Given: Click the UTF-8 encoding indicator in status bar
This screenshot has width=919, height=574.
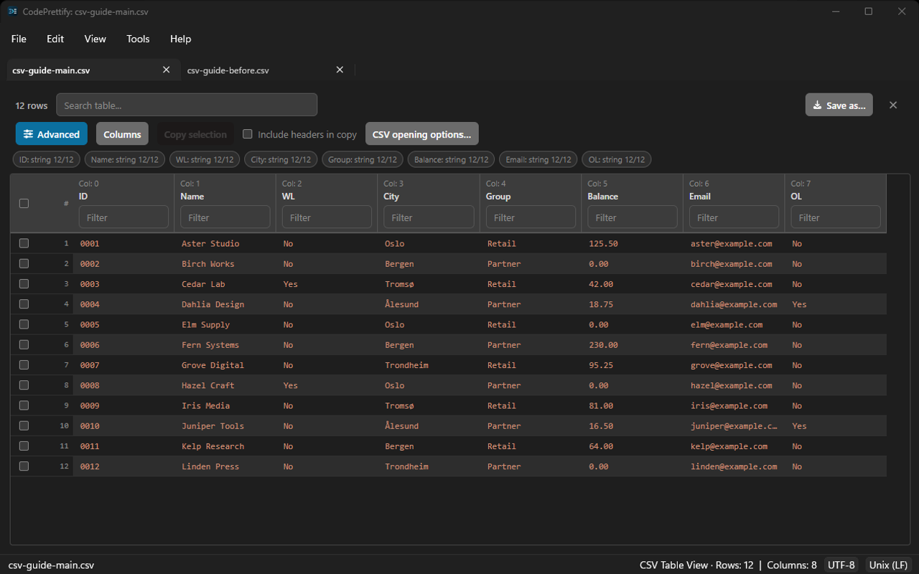Looking at the screenshot, I should coord(841,565).
